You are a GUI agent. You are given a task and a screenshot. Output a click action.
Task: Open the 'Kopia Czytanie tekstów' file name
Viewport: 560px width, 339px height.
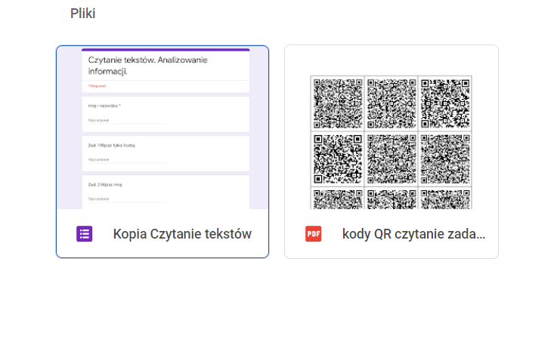click(182, 234)
